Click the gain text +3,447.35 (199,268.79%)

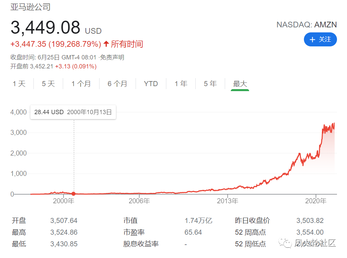tap(56, 44)
